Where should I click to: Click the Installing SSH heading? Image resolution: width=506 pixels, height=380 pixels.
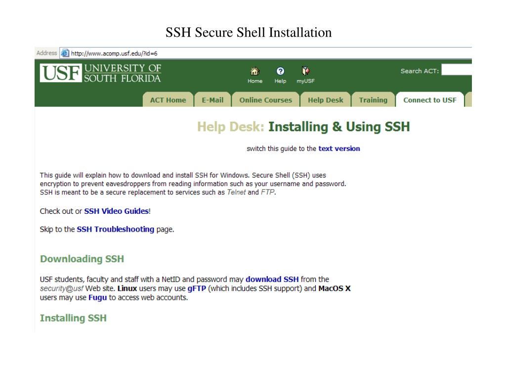[x=73, y=318]
